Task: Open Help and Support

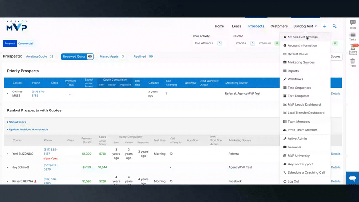Action: [300, 164]
